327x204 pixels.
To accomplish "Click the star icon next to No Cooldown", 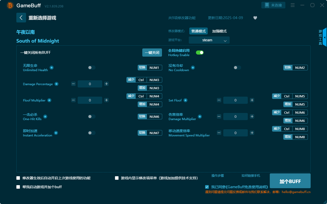I will pos(193,68).
